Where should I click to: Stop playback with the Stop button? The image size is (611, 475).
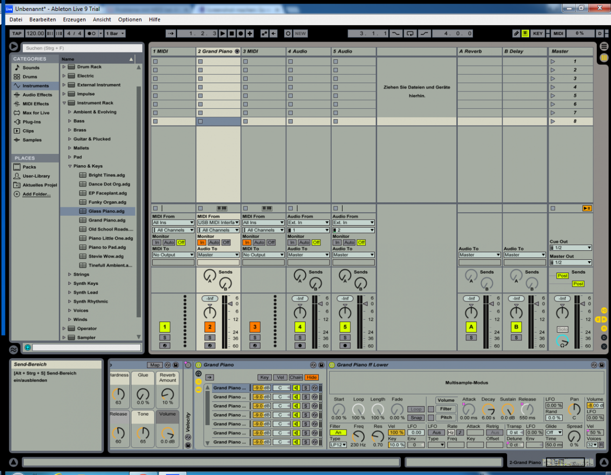(232, 34)
